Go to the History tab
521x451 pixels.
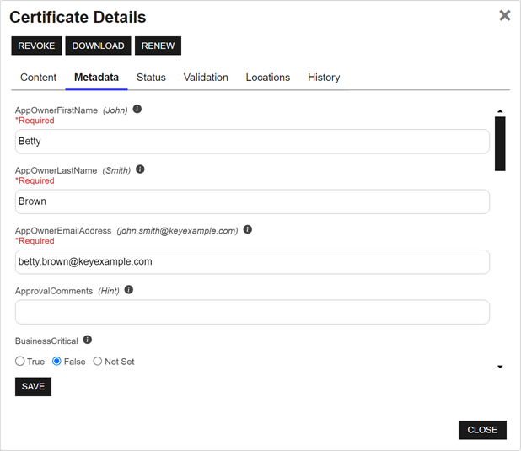(x=324, y=78)
